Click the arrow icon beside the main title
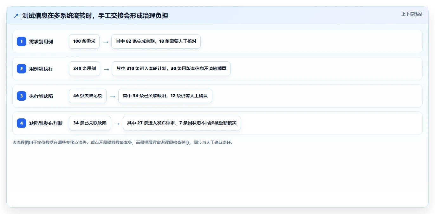 16,16
